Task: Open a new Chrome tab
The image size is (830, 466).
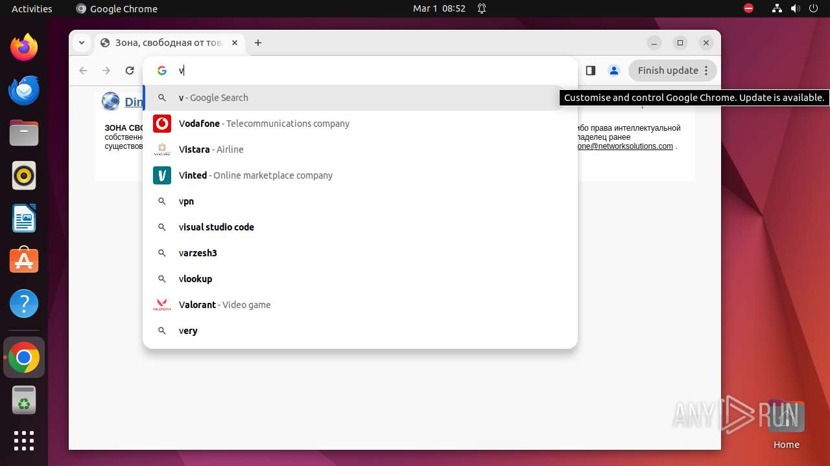Action: point(258,43)
